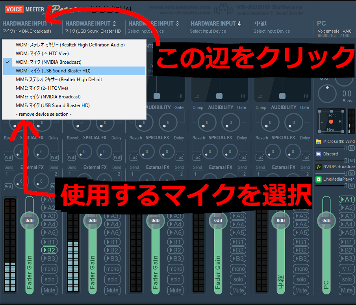Enable A5 output on the 中継 strip

[x=301, y=233]
